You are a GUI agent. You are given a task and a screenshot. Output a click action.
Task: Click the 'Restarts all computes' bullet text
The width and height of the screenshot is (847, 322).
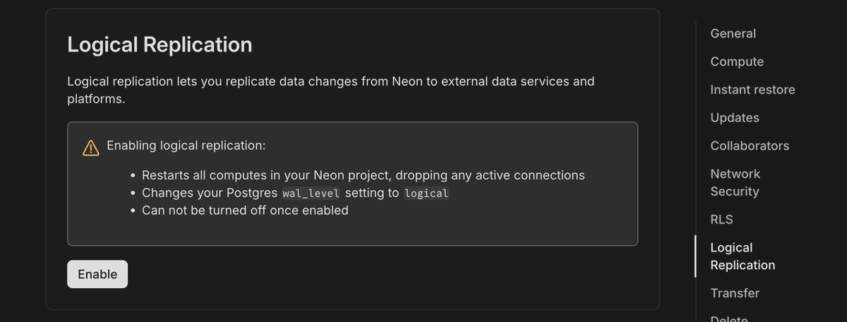(363, 175)
